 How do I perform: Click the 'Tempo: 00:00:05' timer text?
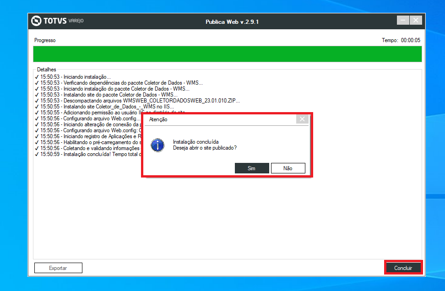point(401,40)
